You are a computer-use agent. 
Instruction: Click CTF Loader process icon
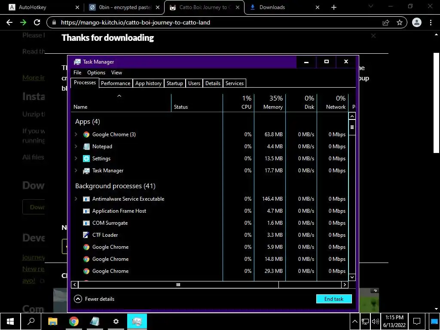coord(86,235)
